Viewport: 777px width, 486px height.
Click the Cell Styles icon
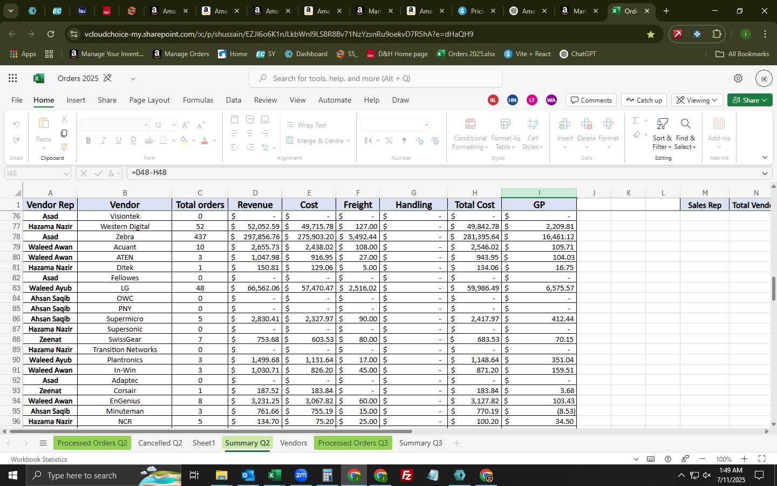coord(533,124)
